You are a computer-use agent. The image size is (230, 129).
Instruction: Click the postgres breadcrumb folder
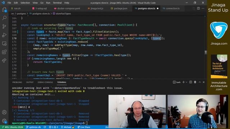(x=22, y=14)
